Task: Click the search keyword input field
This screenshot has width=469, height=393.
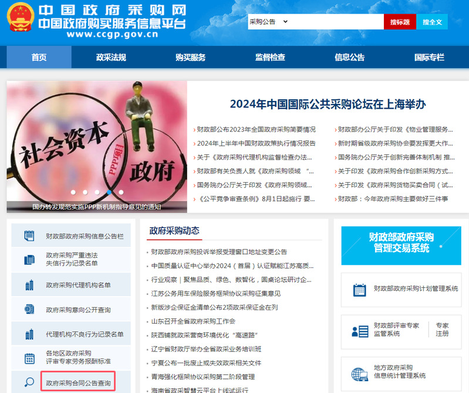Action: point(336,22)
